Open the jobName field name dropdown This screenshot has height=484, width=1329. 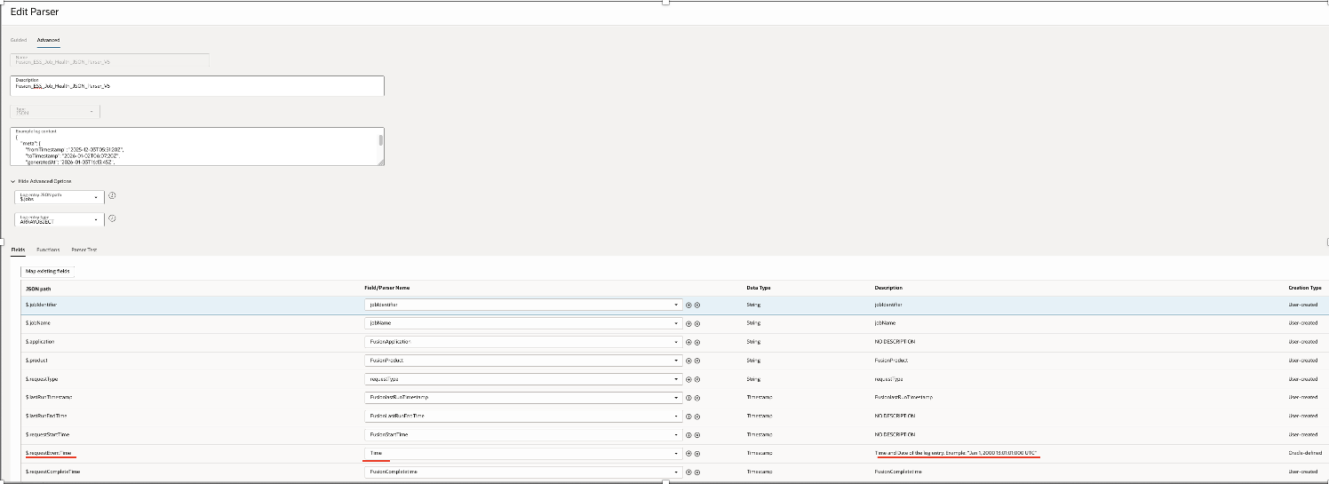(x=523, y=323)
